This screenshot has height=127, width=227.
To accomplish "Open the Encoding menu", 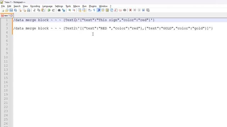I will (35, 6).
